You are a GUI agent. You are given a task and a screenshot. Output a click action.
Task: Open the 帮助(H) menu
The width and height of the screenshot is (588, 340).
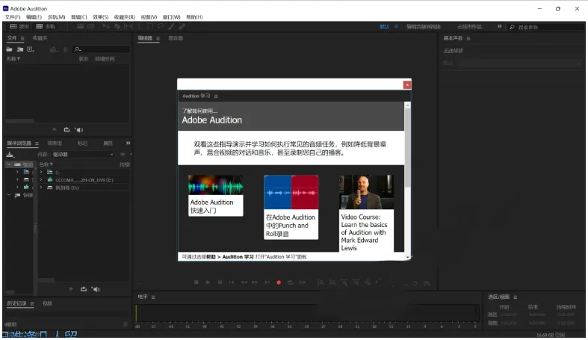(194, 17)
